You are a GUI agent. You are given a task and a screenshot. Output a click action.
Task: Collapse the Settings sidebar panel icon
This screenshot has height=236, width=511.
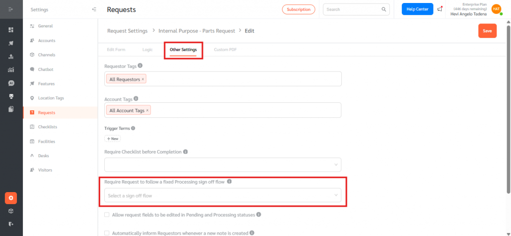[94, 9]
